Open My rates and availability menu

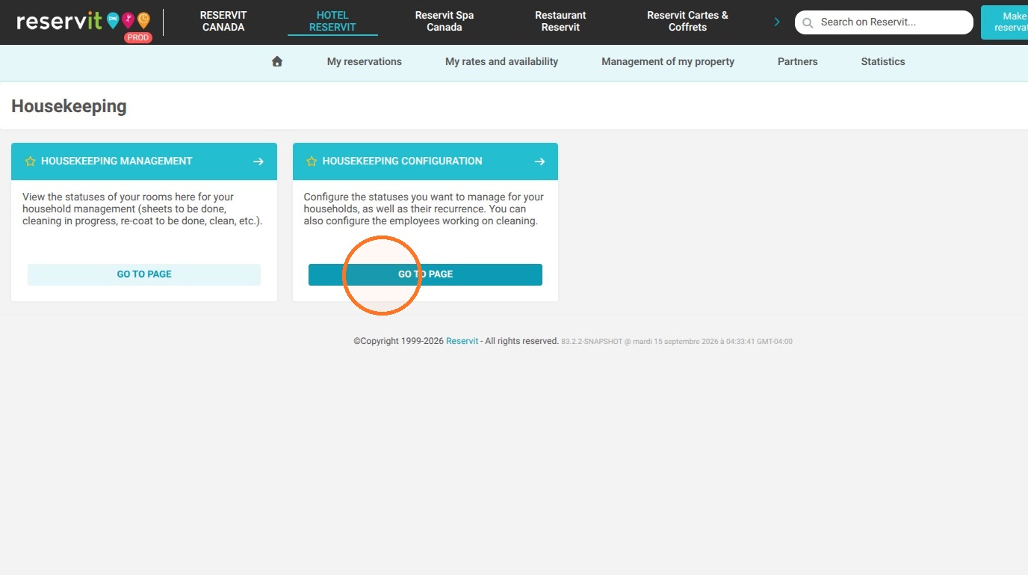coord(501,62)
